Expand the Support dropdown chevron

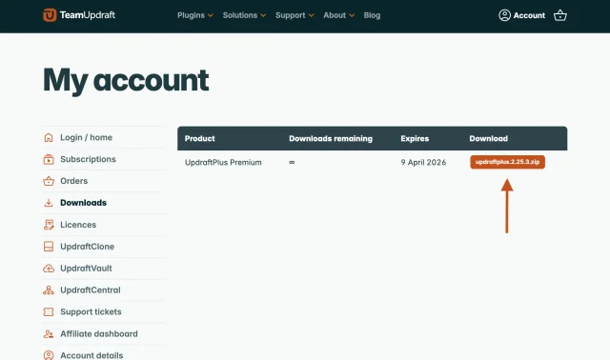pyautogui.click(x=312, y=15)
